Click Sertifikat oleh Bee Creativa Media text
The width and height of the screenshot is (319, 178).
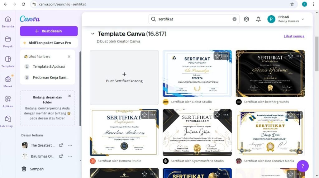(x=269, y=161)
